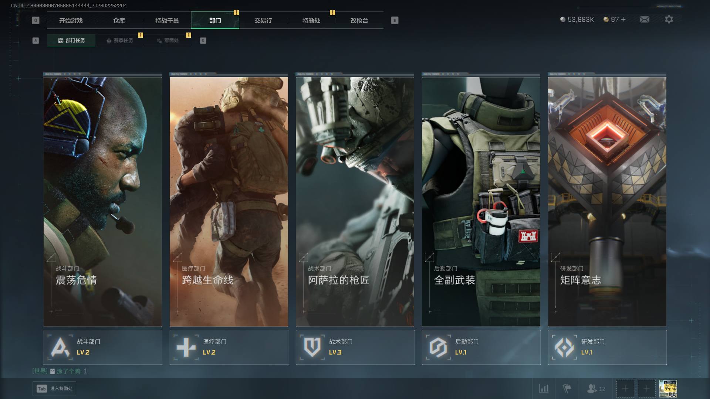Select the 军需处 sub-tab
The height and width of the screenshot is (399, 710).
click(168, 41)
